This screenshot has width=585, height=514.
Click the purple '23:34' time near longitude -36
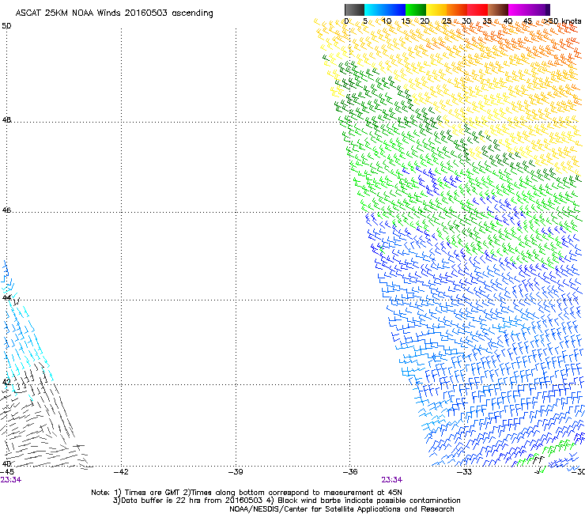392,480
